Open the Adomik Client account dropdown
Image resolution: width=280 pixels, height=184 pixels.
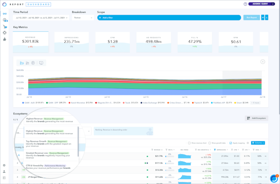point(261,4)
